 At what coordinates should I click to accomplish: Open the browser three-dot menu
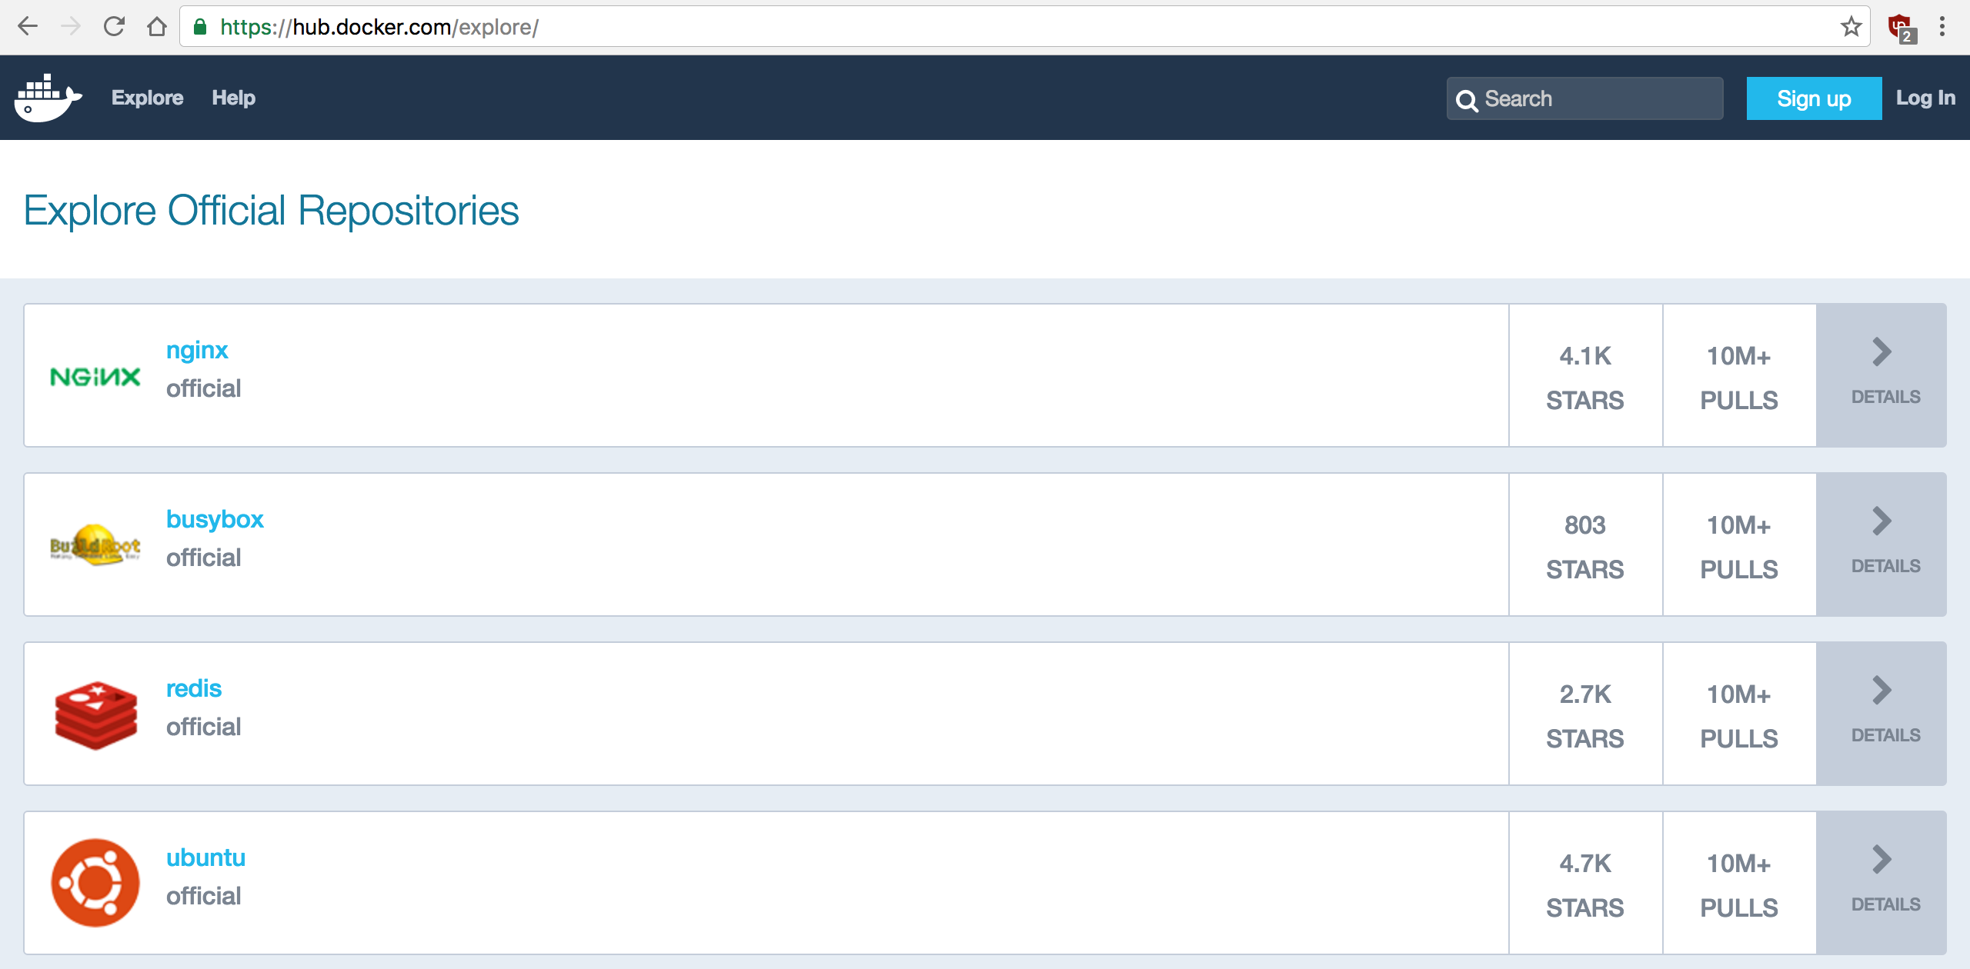click(1942, 27)
